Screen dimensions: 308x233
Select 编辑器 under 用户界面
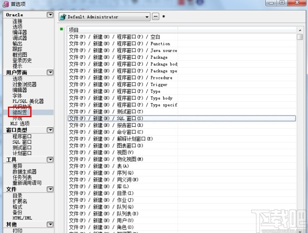(x=20, y=90)
